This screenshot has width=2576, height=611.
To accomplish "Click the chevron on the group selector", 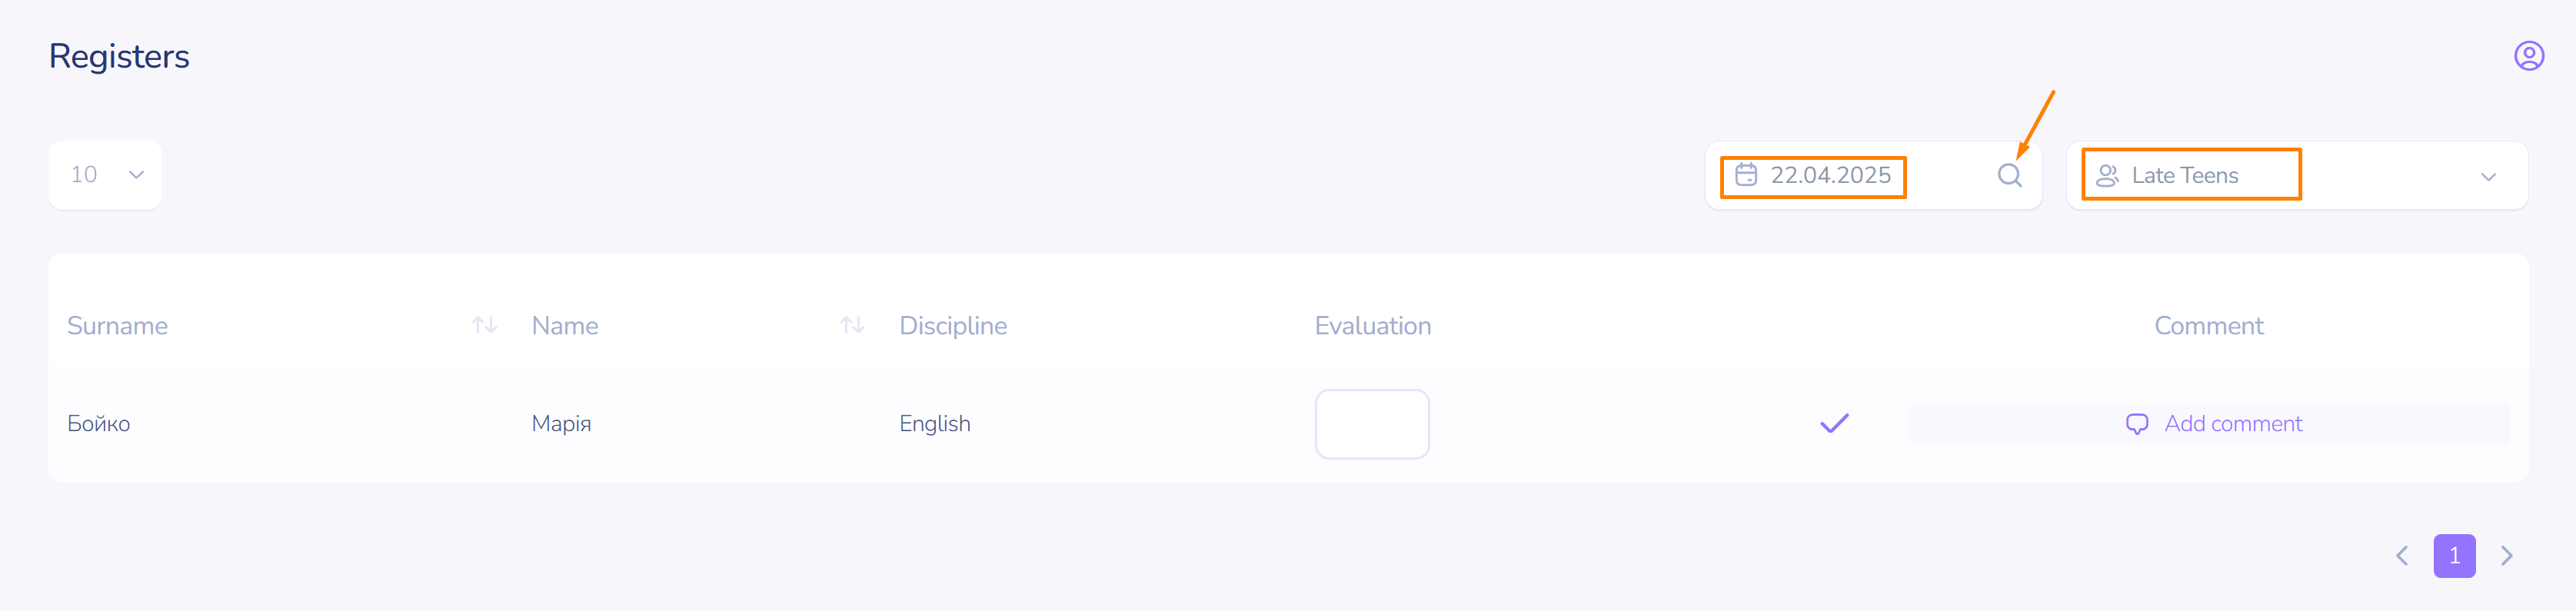I will [x=2488, y=177].
